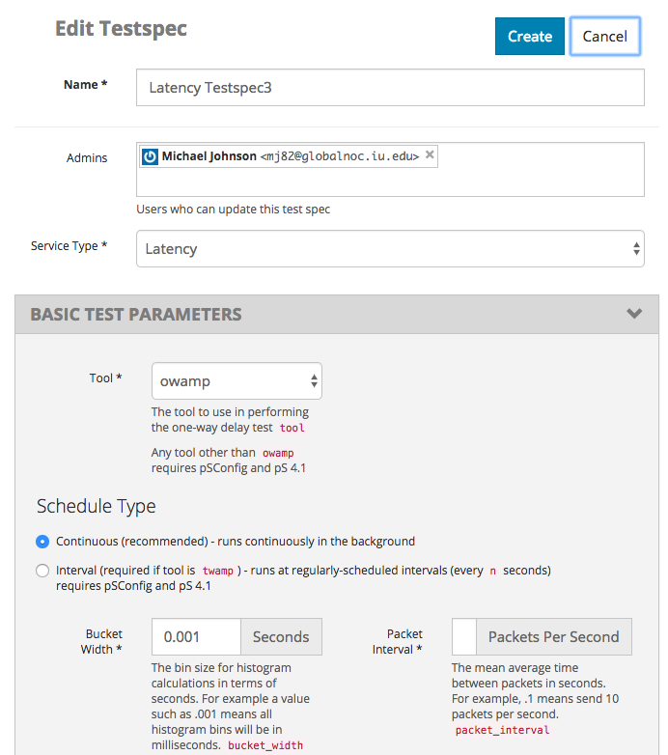Click the Seconds unit label addon
This screenshot has height=755, width=668.
[x=281, y=636]
